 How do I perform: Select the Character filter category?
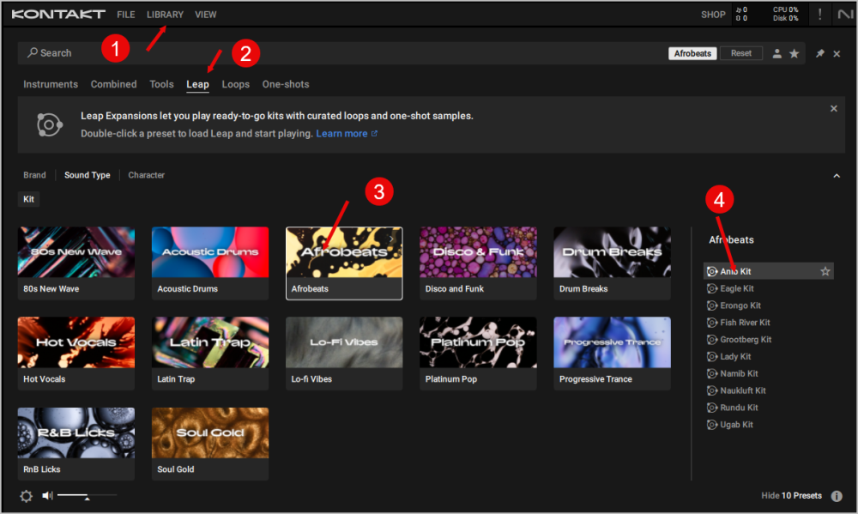(146, 175)
